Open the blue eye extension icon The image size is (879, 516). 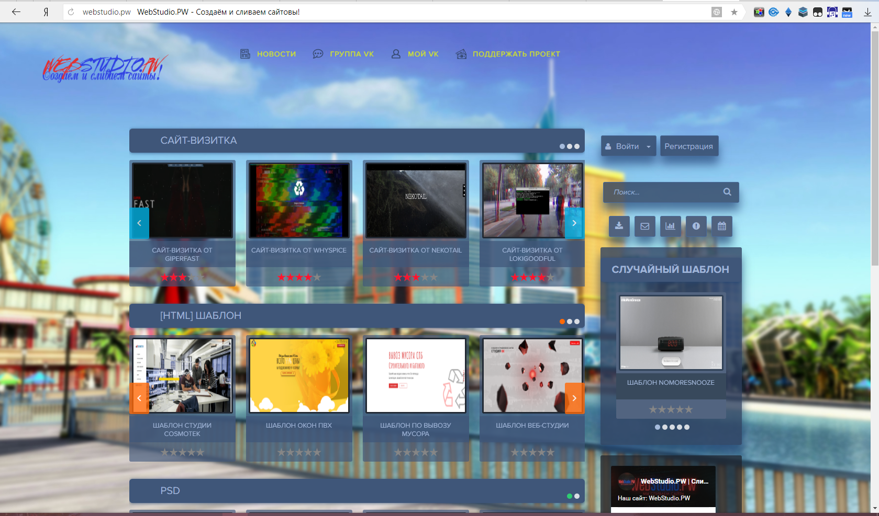774,12
